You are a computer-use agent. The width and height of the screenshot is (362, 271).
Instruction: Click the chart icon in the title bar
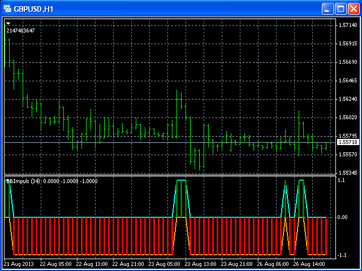(8, 9)
